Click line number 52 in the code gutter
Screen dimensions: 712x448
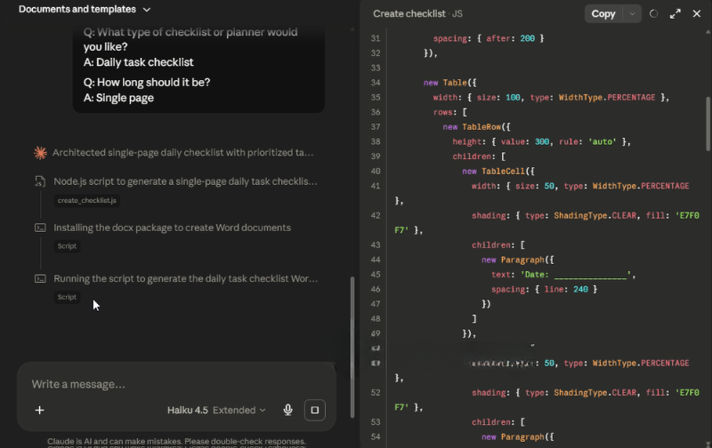[376, 393]
